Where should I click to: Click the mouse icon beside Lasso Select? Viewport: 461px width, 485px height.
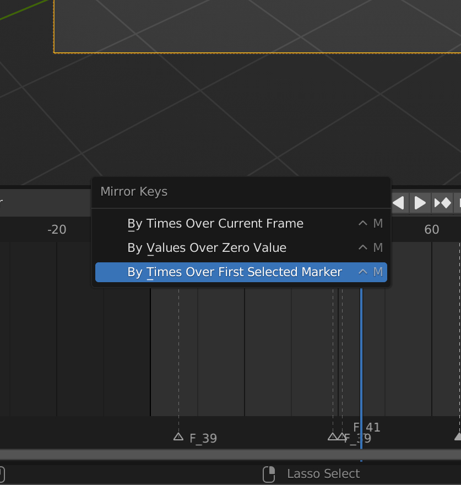(x=269, y=474)
